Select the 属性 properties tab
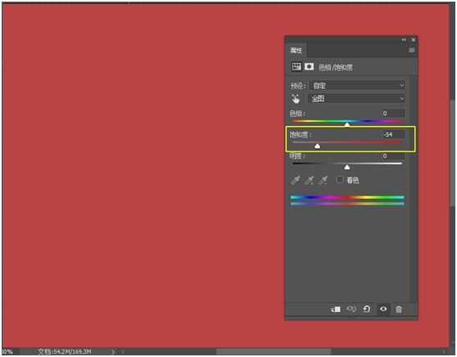Screen dimensions: 457x357 [296, 50]
